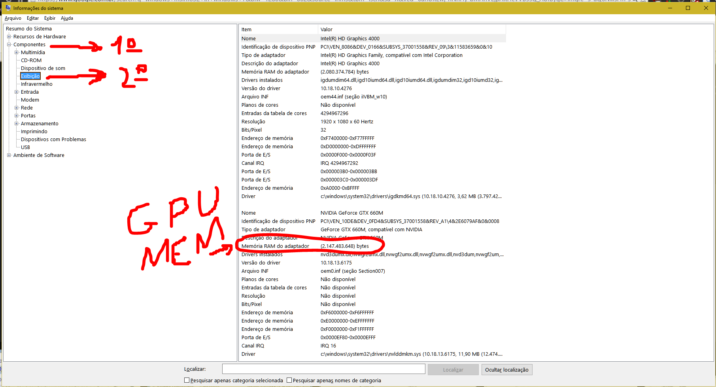Collapse the Componentes tree node

tap(9, 45)
